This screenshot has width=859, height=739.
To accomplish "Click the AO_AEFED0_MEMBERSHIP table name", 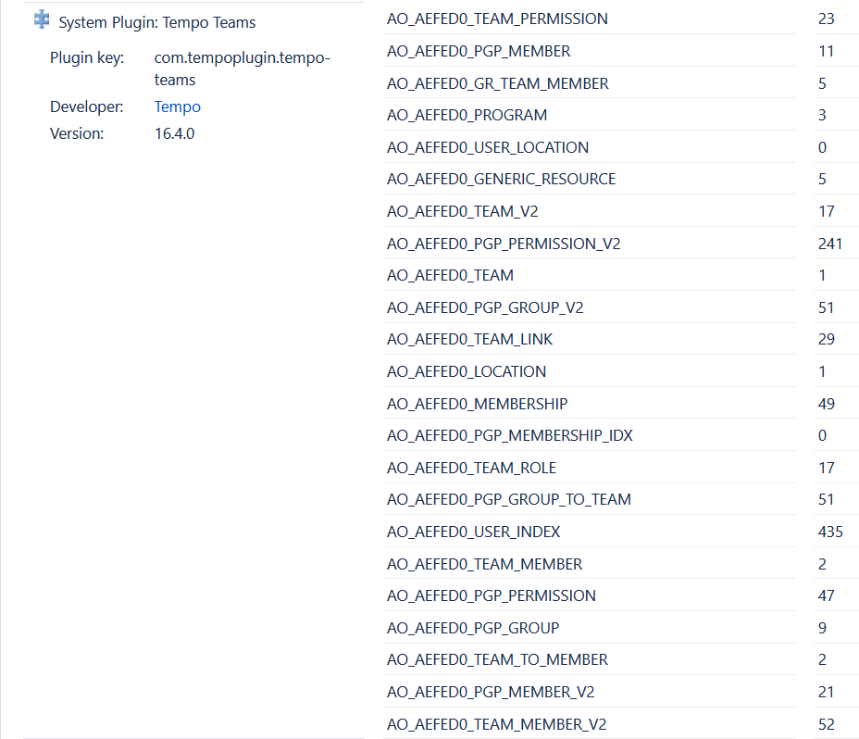I will pos(477,404).
